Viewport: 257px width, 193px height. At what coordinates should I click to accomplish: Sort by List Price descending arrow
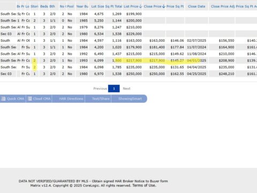[140, 6]
